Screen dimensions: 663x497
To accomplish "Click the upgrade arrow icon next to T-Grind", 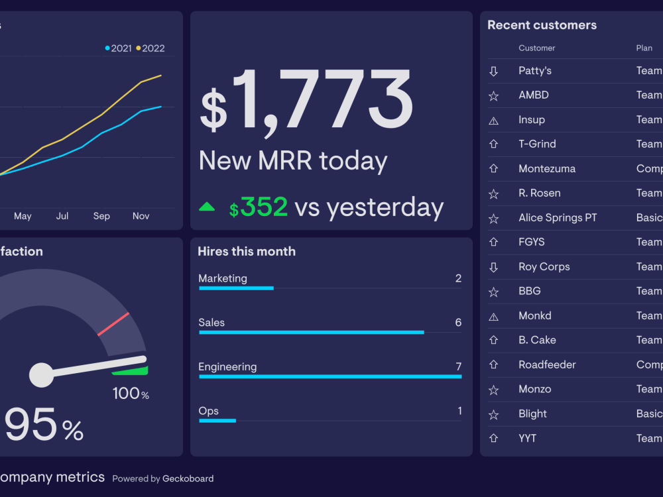I will coord(493,144).
